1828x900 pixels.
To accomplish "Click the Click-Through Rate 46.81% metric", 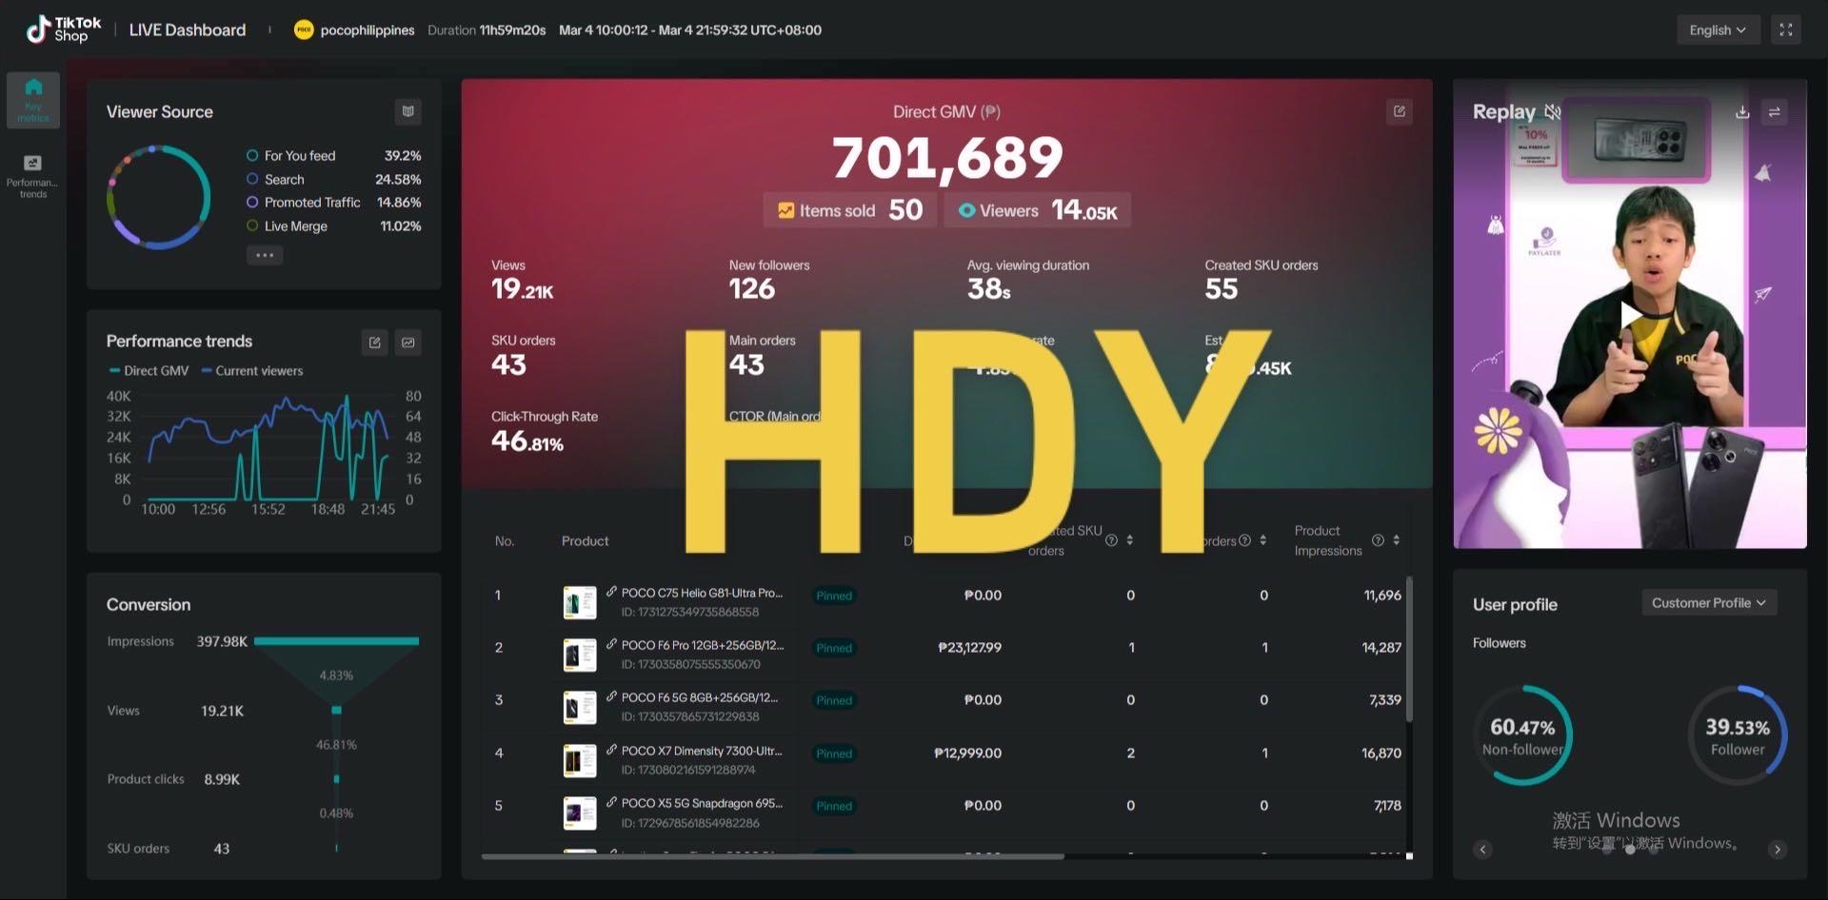I will pyautogui.click(x=545, y=431).
